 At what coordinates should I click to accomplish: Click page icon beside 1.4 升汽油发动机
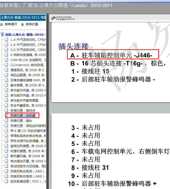(6, 39)
